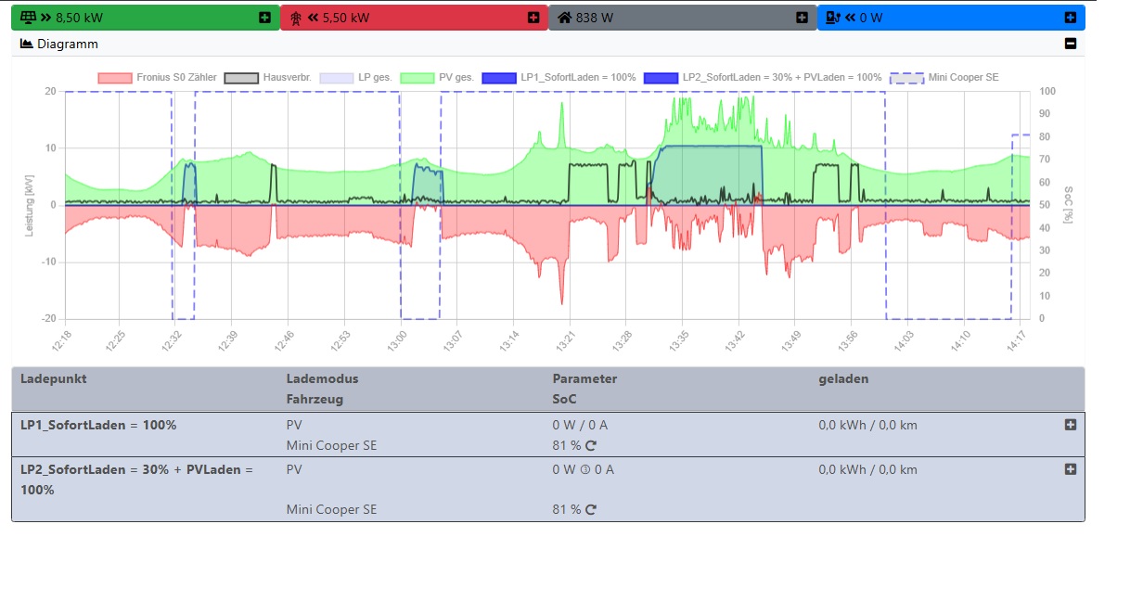Screen dimensions: 1143x601
Task: Click the Parameter column header
Action: (x=584, y=378)
